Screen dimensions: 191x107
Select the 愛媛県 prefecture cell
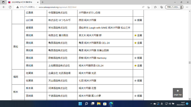[36, 28]
